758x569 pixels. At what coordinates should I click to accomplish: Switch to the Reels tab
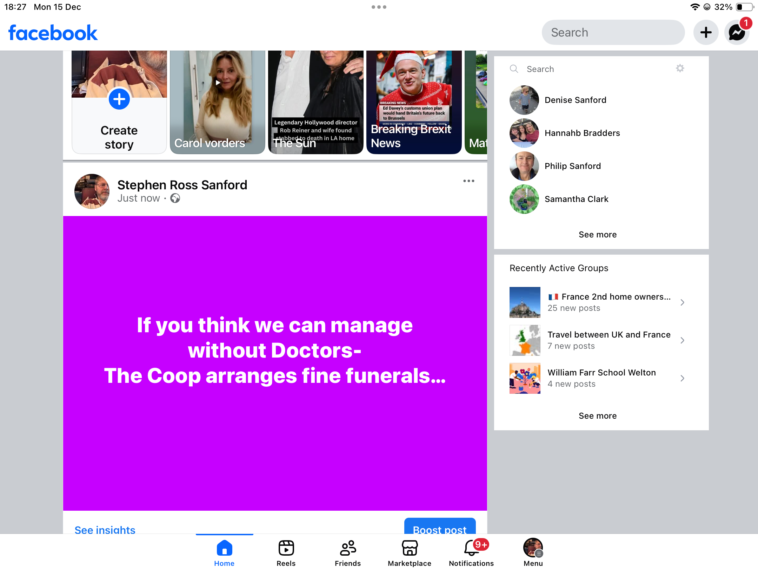[x=286, y=552]
